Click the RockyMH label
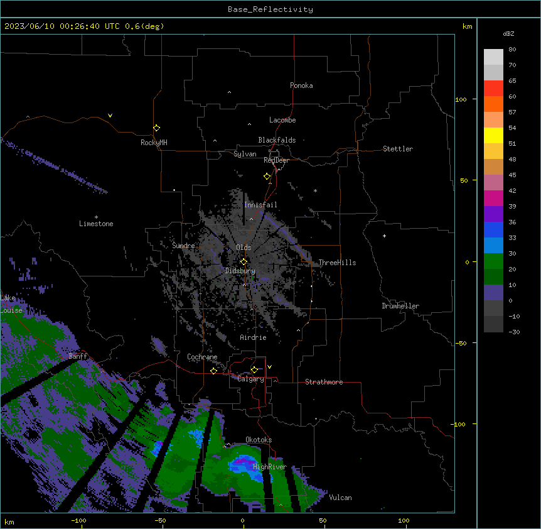Image resolution: width=541 pixels, height=529 pixels. [x=154, y=143]
